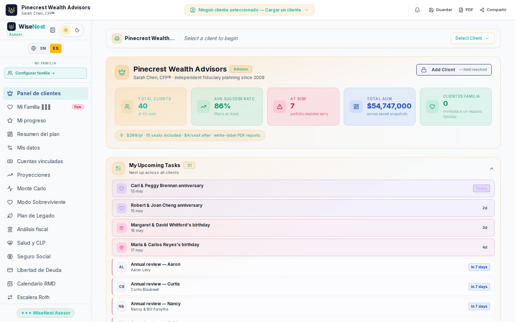Open Carl & Peggy Brennan anniversary task

(x=303, y=189)
